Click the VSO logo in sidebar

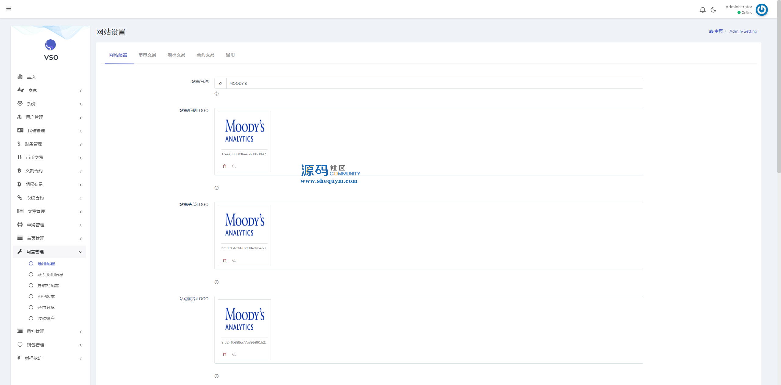coord(51,50)
